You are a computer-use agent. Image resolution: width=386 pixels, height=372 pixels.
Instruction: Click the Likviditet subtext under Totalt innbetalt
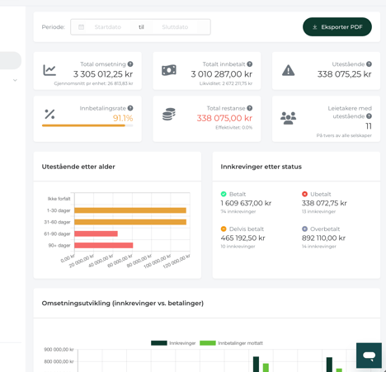(226, 83)
